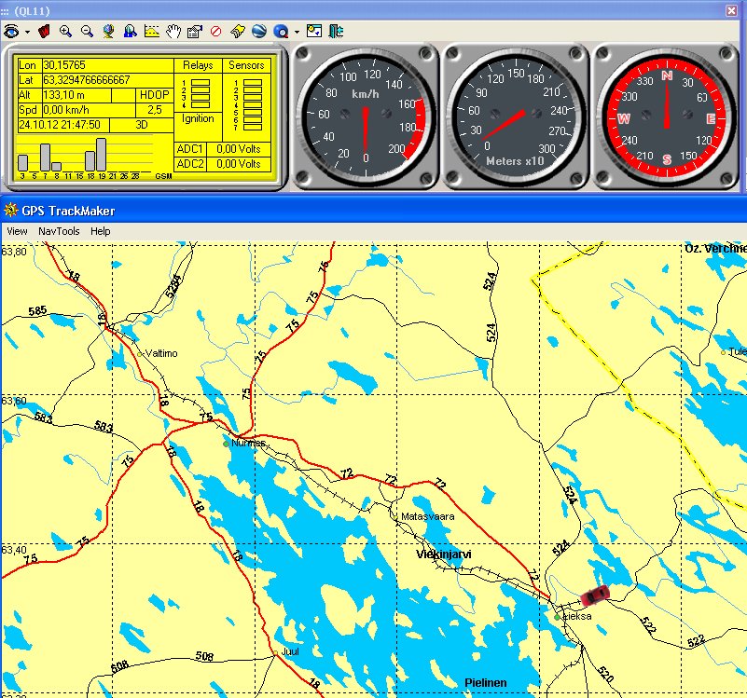Open the View menu
This screenshot has width=747, height=698.
pyautogui.click(x=17, y=231)
